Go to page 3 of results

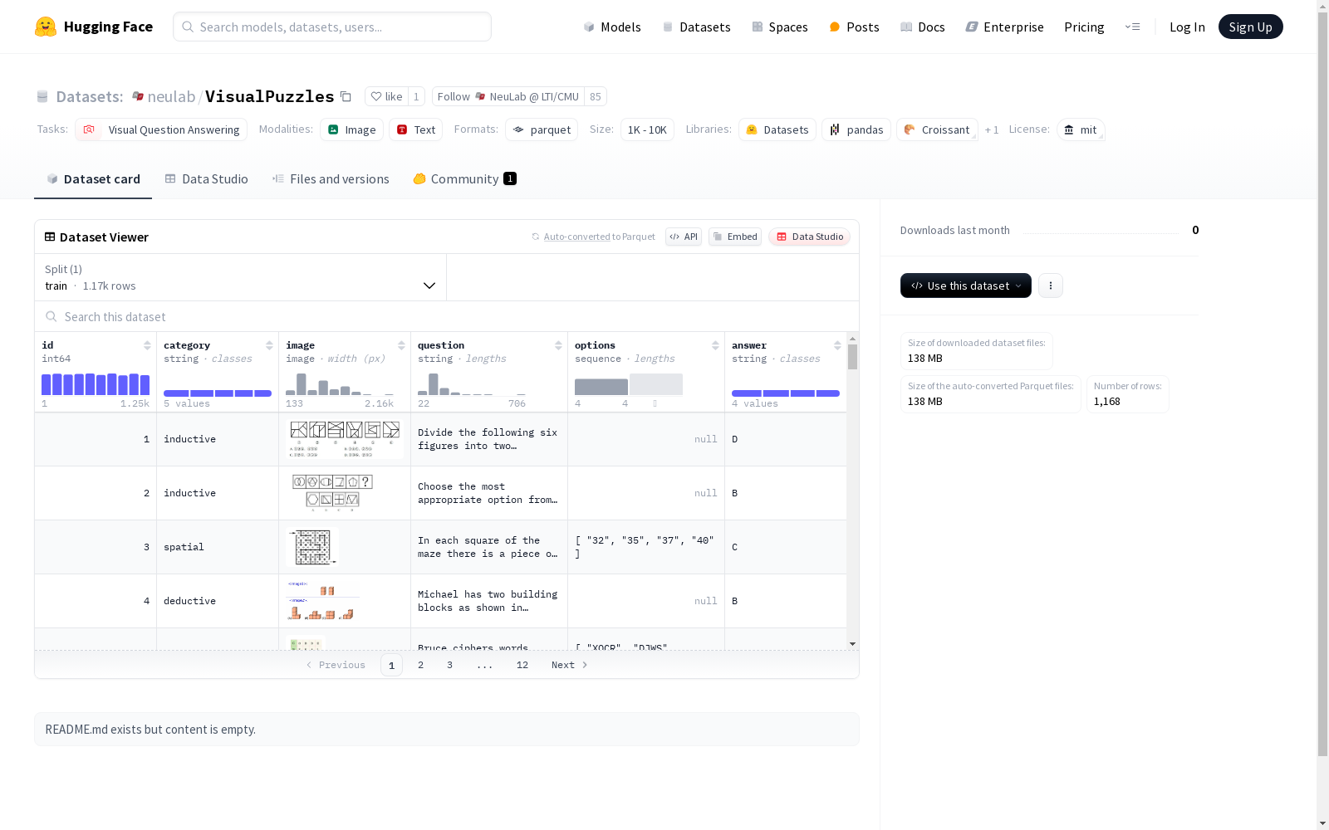(449, 665)
